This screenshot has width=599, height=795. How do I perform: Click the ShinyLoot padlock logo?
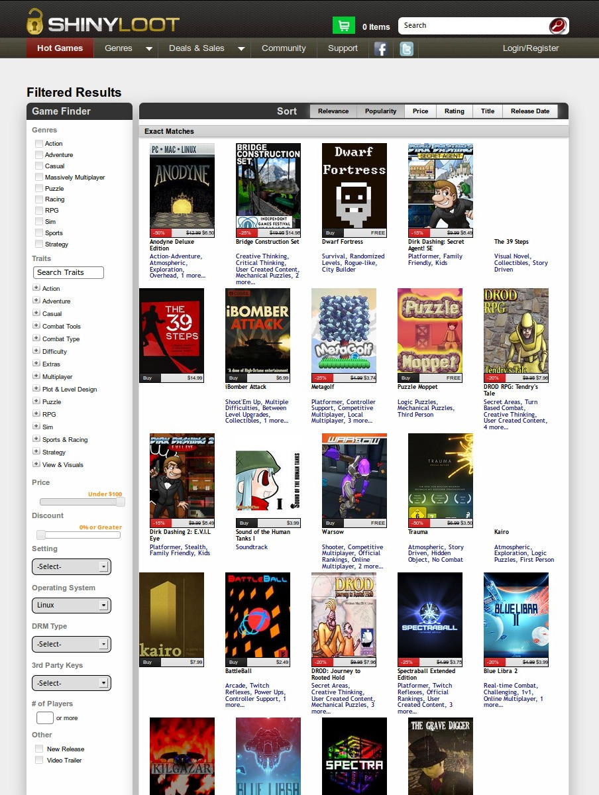[x=34, y=21]
